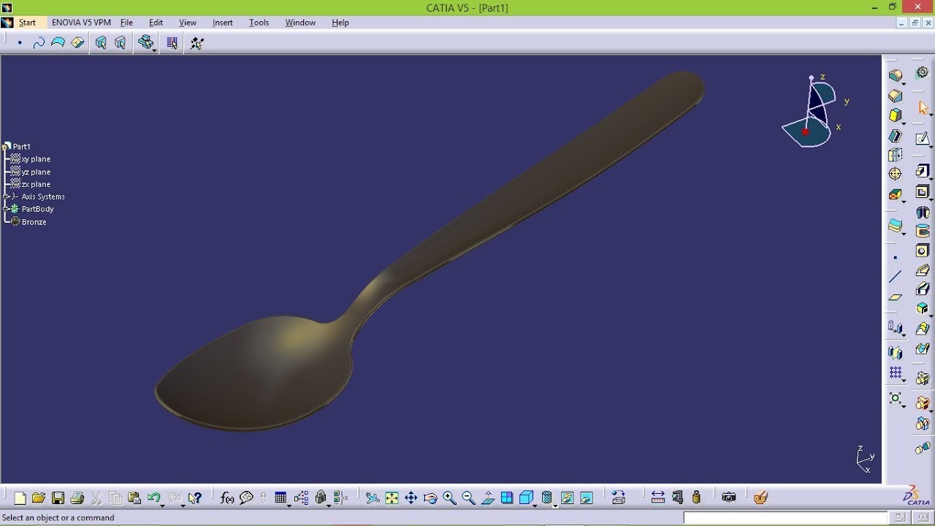The height and width of the screenshot is (526, 935).
Task: Click the Rectangular Pattern grid icon
Action: pos(896,373)
